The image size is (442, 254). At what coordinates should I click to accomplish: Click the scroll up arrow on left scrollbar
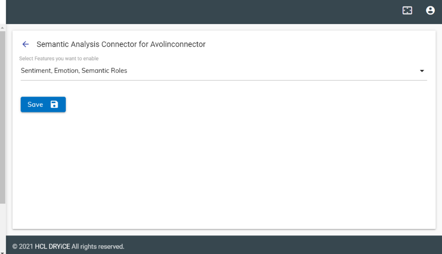[3, 28]
